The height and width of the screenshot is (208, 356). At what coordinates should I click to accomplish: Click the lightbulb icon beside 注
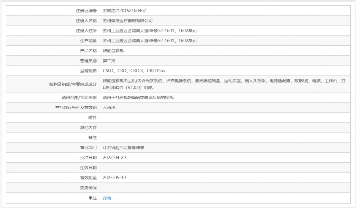tap(90, 198)
